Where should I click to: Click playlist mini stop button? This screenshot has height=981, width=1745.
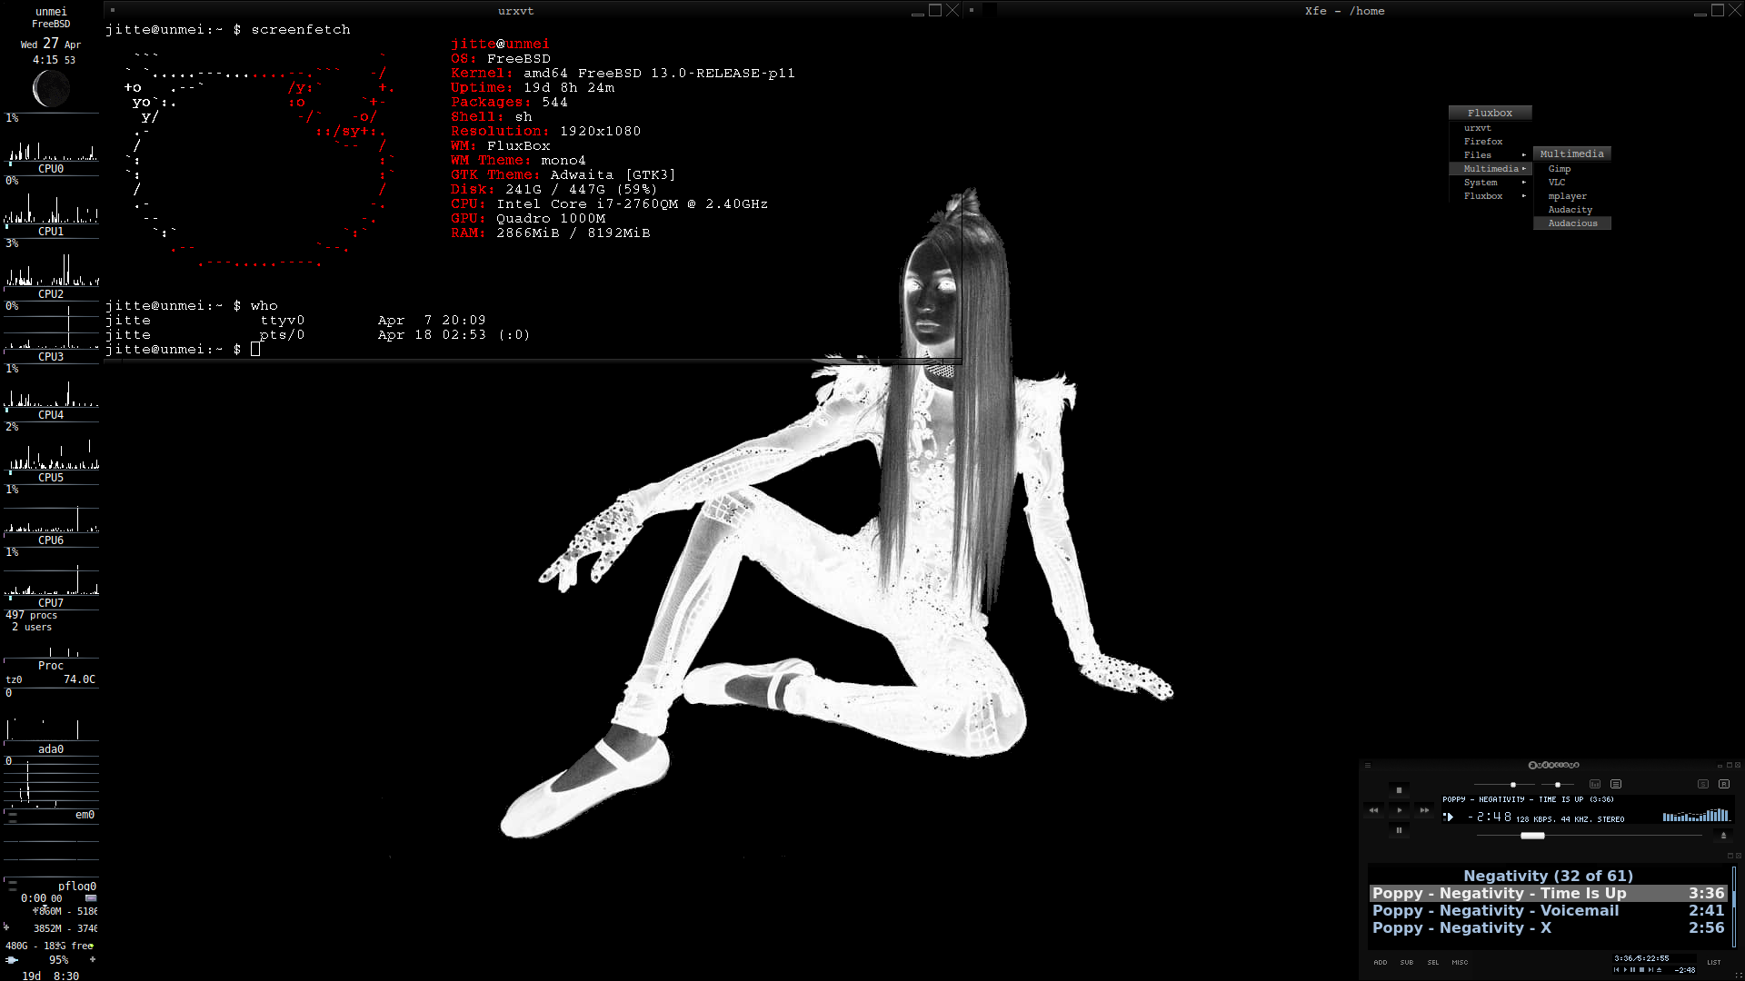[x=1642, y=970]
